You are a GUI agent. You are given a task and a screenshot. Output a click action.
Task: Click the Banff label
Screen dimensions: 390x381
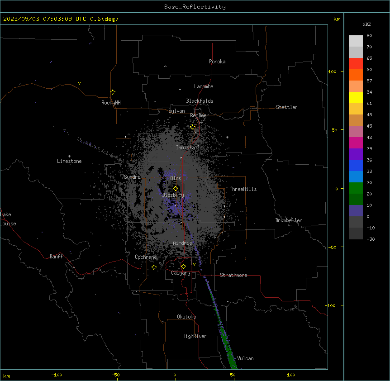tap(56, 257)
